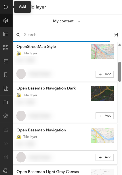
Task: Click the OpenStreetMap Style title
Action: click(x=36, y=46)
